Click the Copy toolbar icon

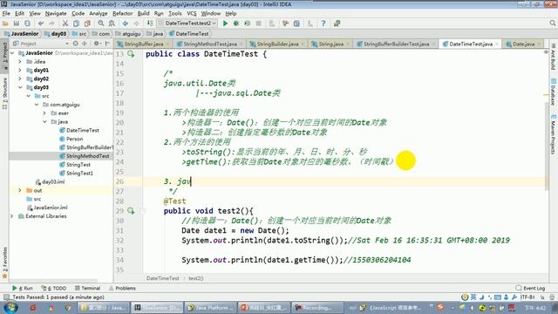(x=76, y=24)
